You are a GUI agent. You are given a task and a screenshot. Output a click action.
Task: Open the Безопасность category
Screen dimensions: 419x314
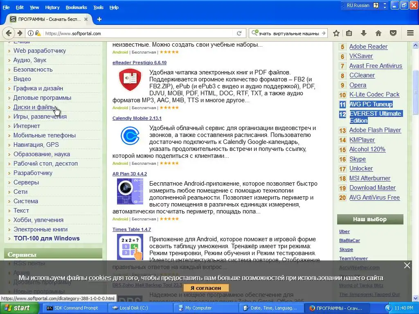pos(33,70)
